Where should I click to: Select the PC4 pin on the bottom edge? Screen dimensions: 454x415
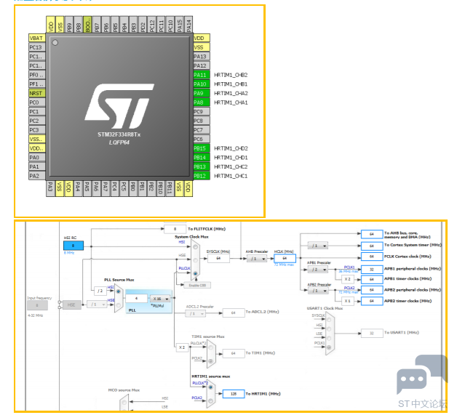pos(115,188)
